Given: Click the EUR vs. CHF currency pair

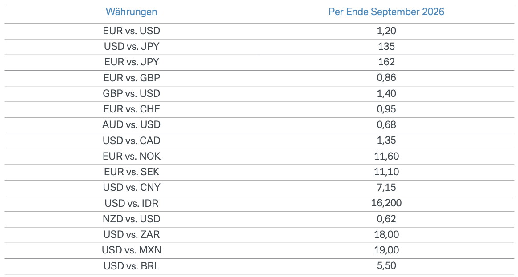Looking at the screenshot, I should [131, 109].
